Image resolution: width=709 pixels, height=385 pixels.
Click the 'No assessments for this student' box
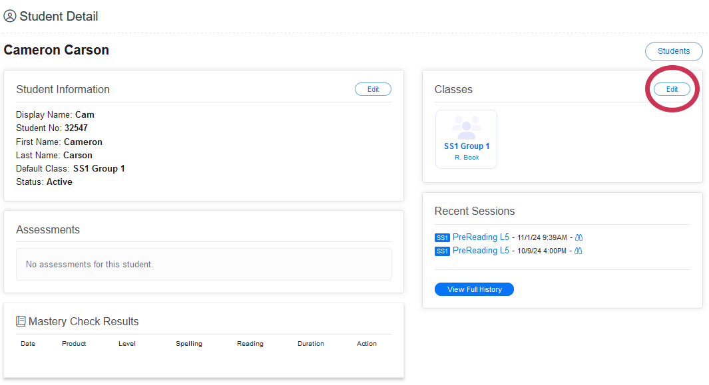coord(204,265)
